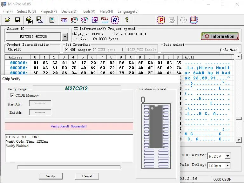
Task: Click the verify progress bar
Action: tap(69, 167)
